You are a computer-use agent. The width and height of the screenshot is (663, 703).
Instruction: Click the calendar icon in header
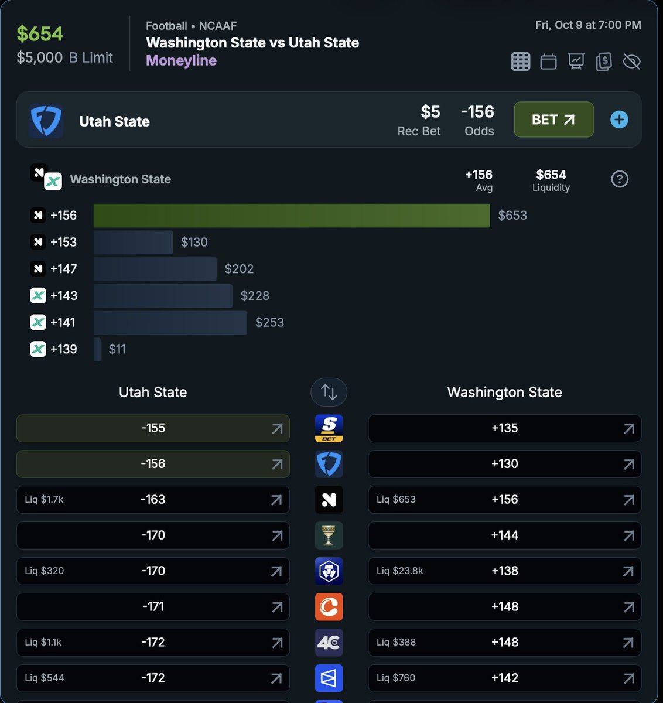(x=548, y=62)
